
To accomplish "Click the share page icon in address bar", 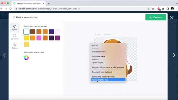I will tap(148, 9).
